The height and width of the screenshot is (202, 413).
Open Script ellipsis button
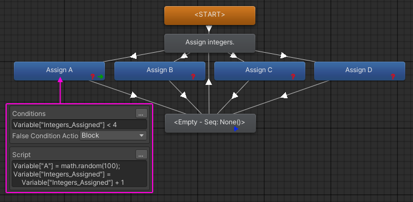click(142, 155)
